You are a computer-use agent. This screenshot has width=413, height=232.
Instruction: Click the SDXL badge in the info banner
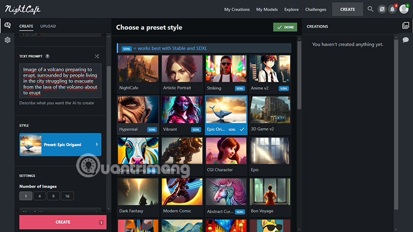(x=126, y=48)
